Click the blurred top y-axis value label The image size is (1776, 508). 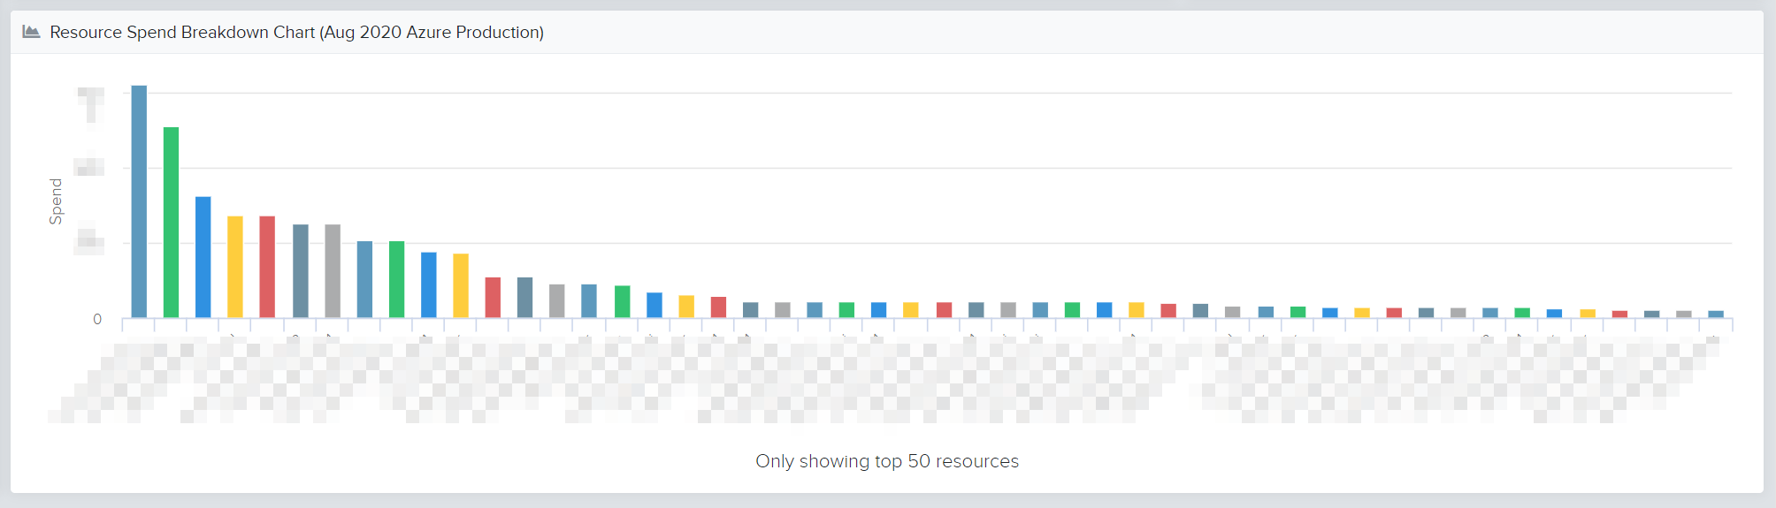[91, 103]
